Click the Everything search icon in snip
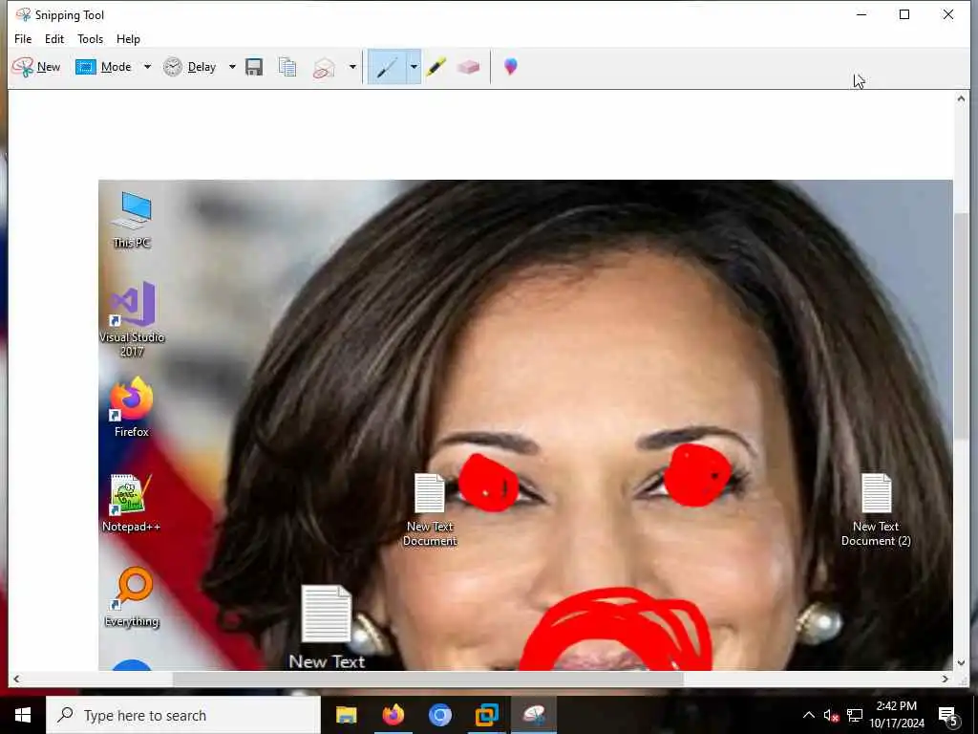978x734 pixels. coord(132,597)
